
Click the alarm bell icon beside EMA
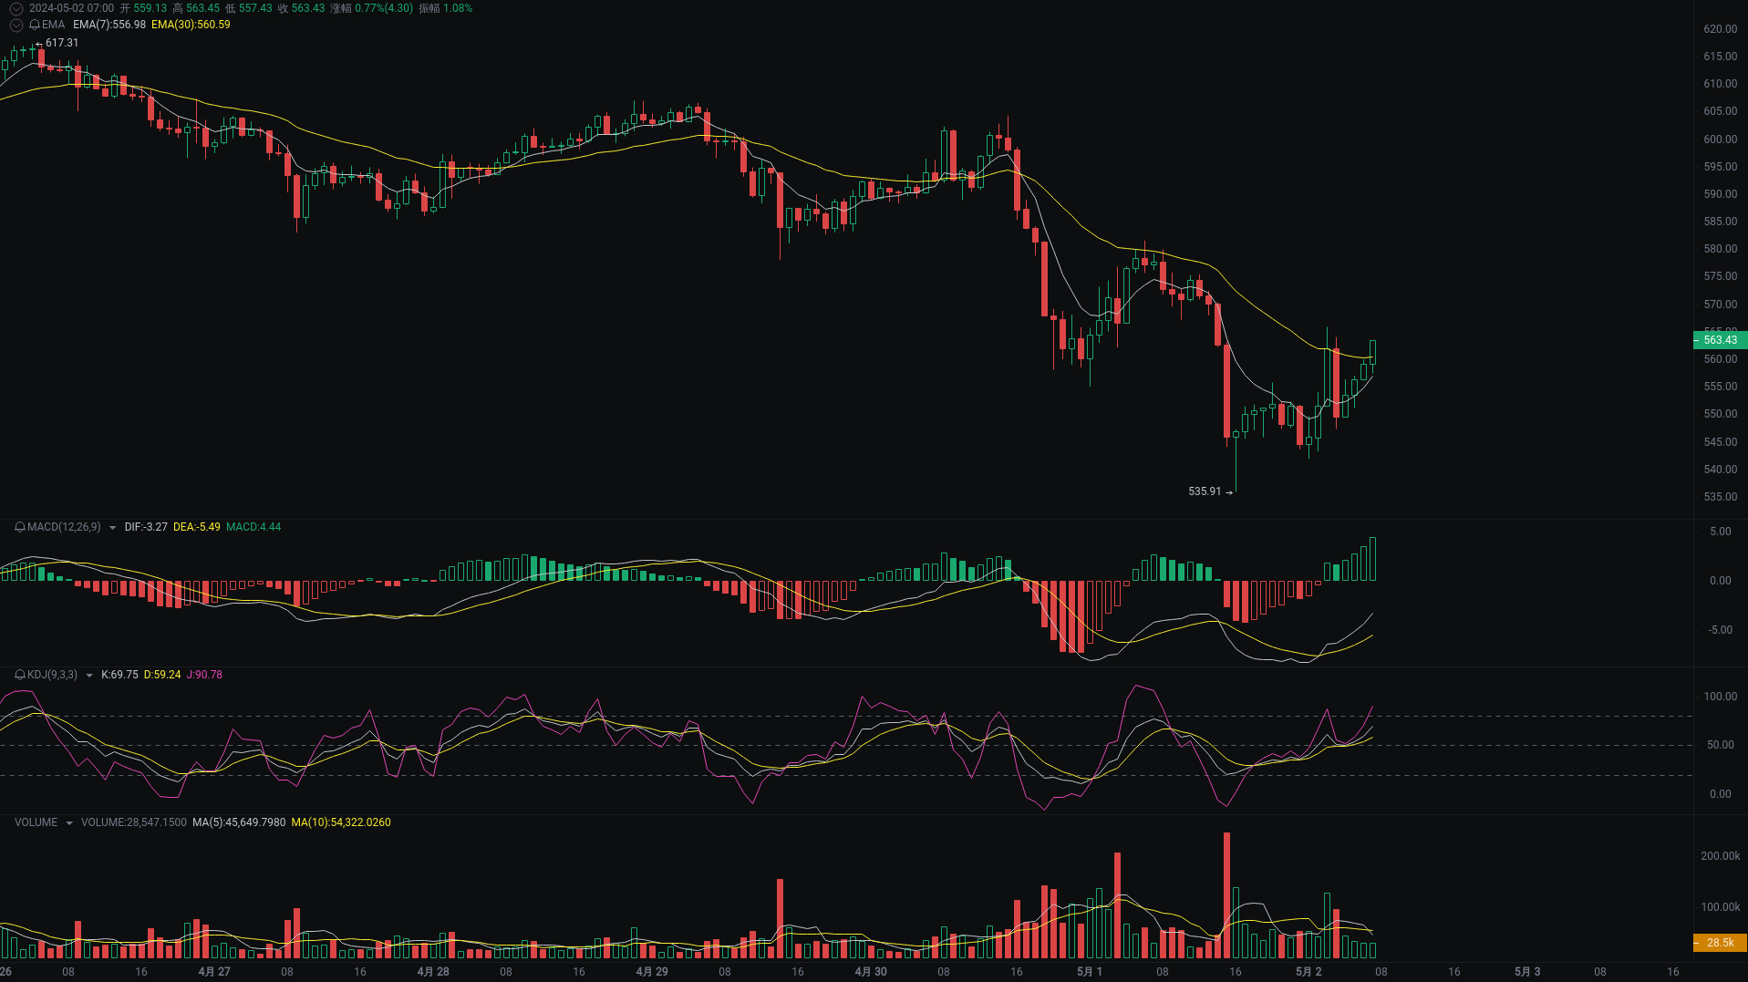click(35, 25)
